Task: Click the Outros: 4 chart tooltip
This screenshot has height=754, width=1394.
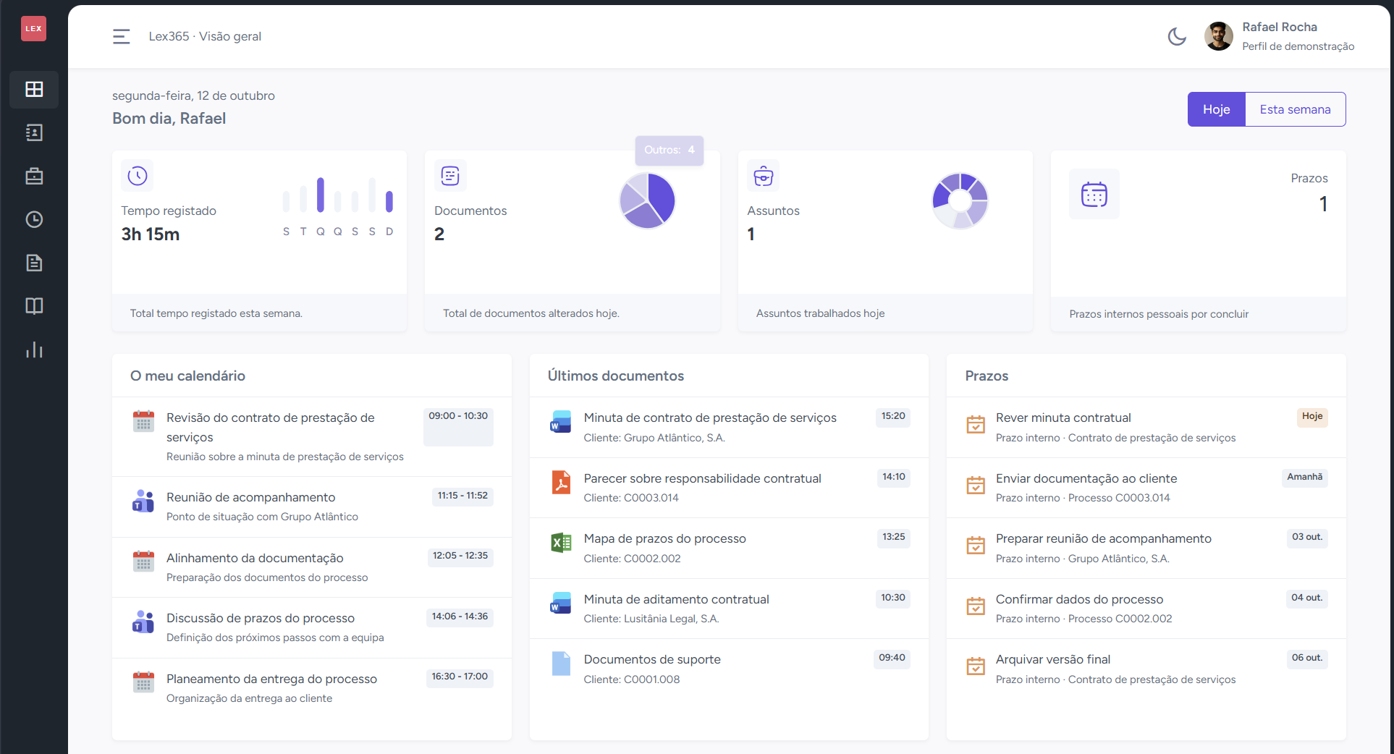Action: click(x=669, y=150)
